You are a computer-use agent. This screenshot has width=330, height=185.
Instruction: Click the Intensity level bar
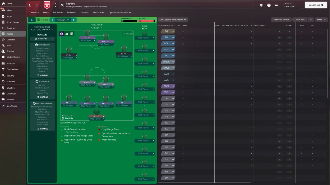tap(146, 21)
